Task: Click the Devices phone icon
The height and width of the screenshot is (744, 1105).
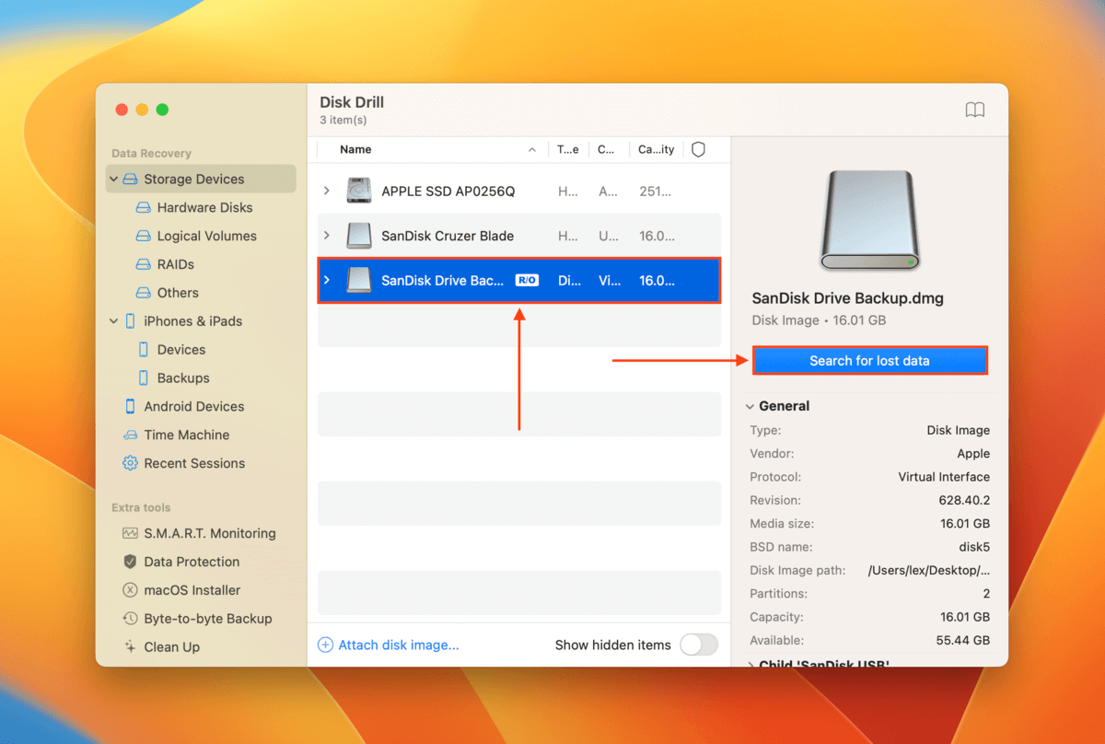Action: point(143,350)
